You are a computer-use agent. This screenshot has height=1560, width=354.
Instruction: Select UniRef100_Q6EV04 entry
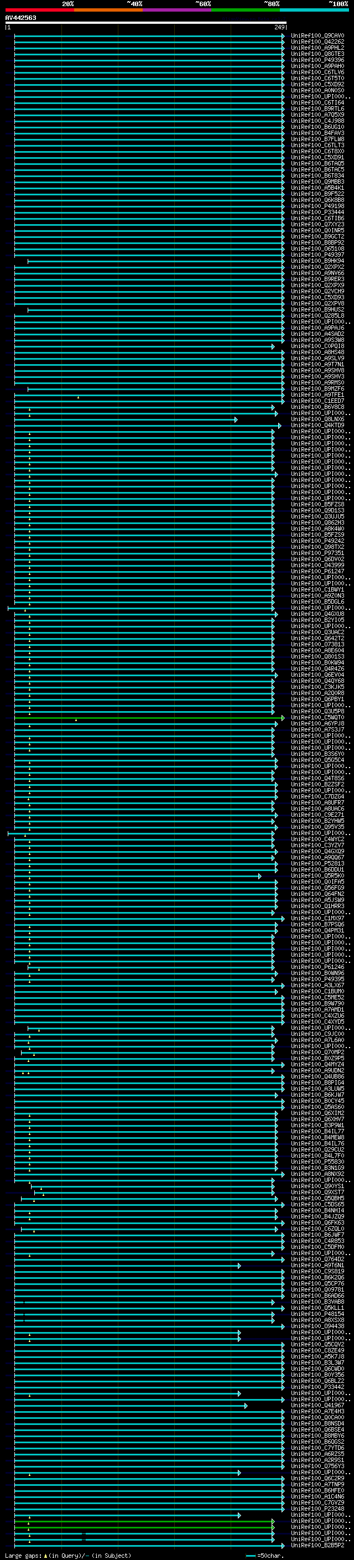[x=317, y=675]
